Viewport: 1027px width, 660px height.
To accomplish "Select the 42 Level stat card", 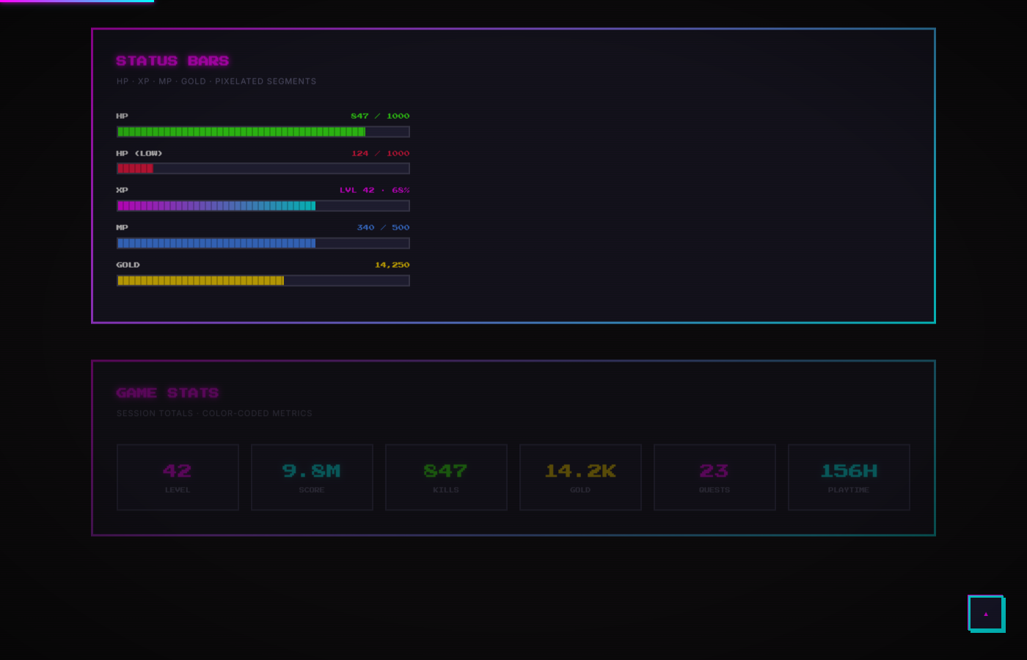I will coord(178,477).
